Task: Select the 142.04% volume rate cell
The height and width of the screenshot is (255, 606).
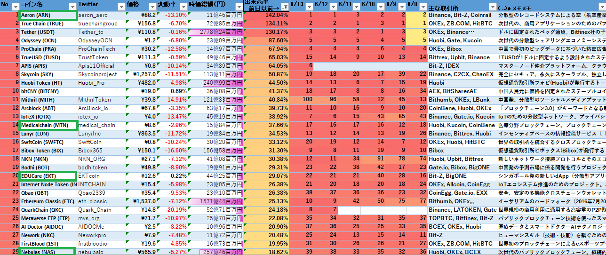Action: (x=266, y=16)
